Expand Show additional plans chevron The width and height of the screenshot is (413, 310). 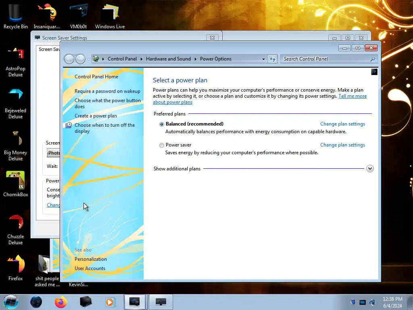pyautogui.click(x=370, y=168)
